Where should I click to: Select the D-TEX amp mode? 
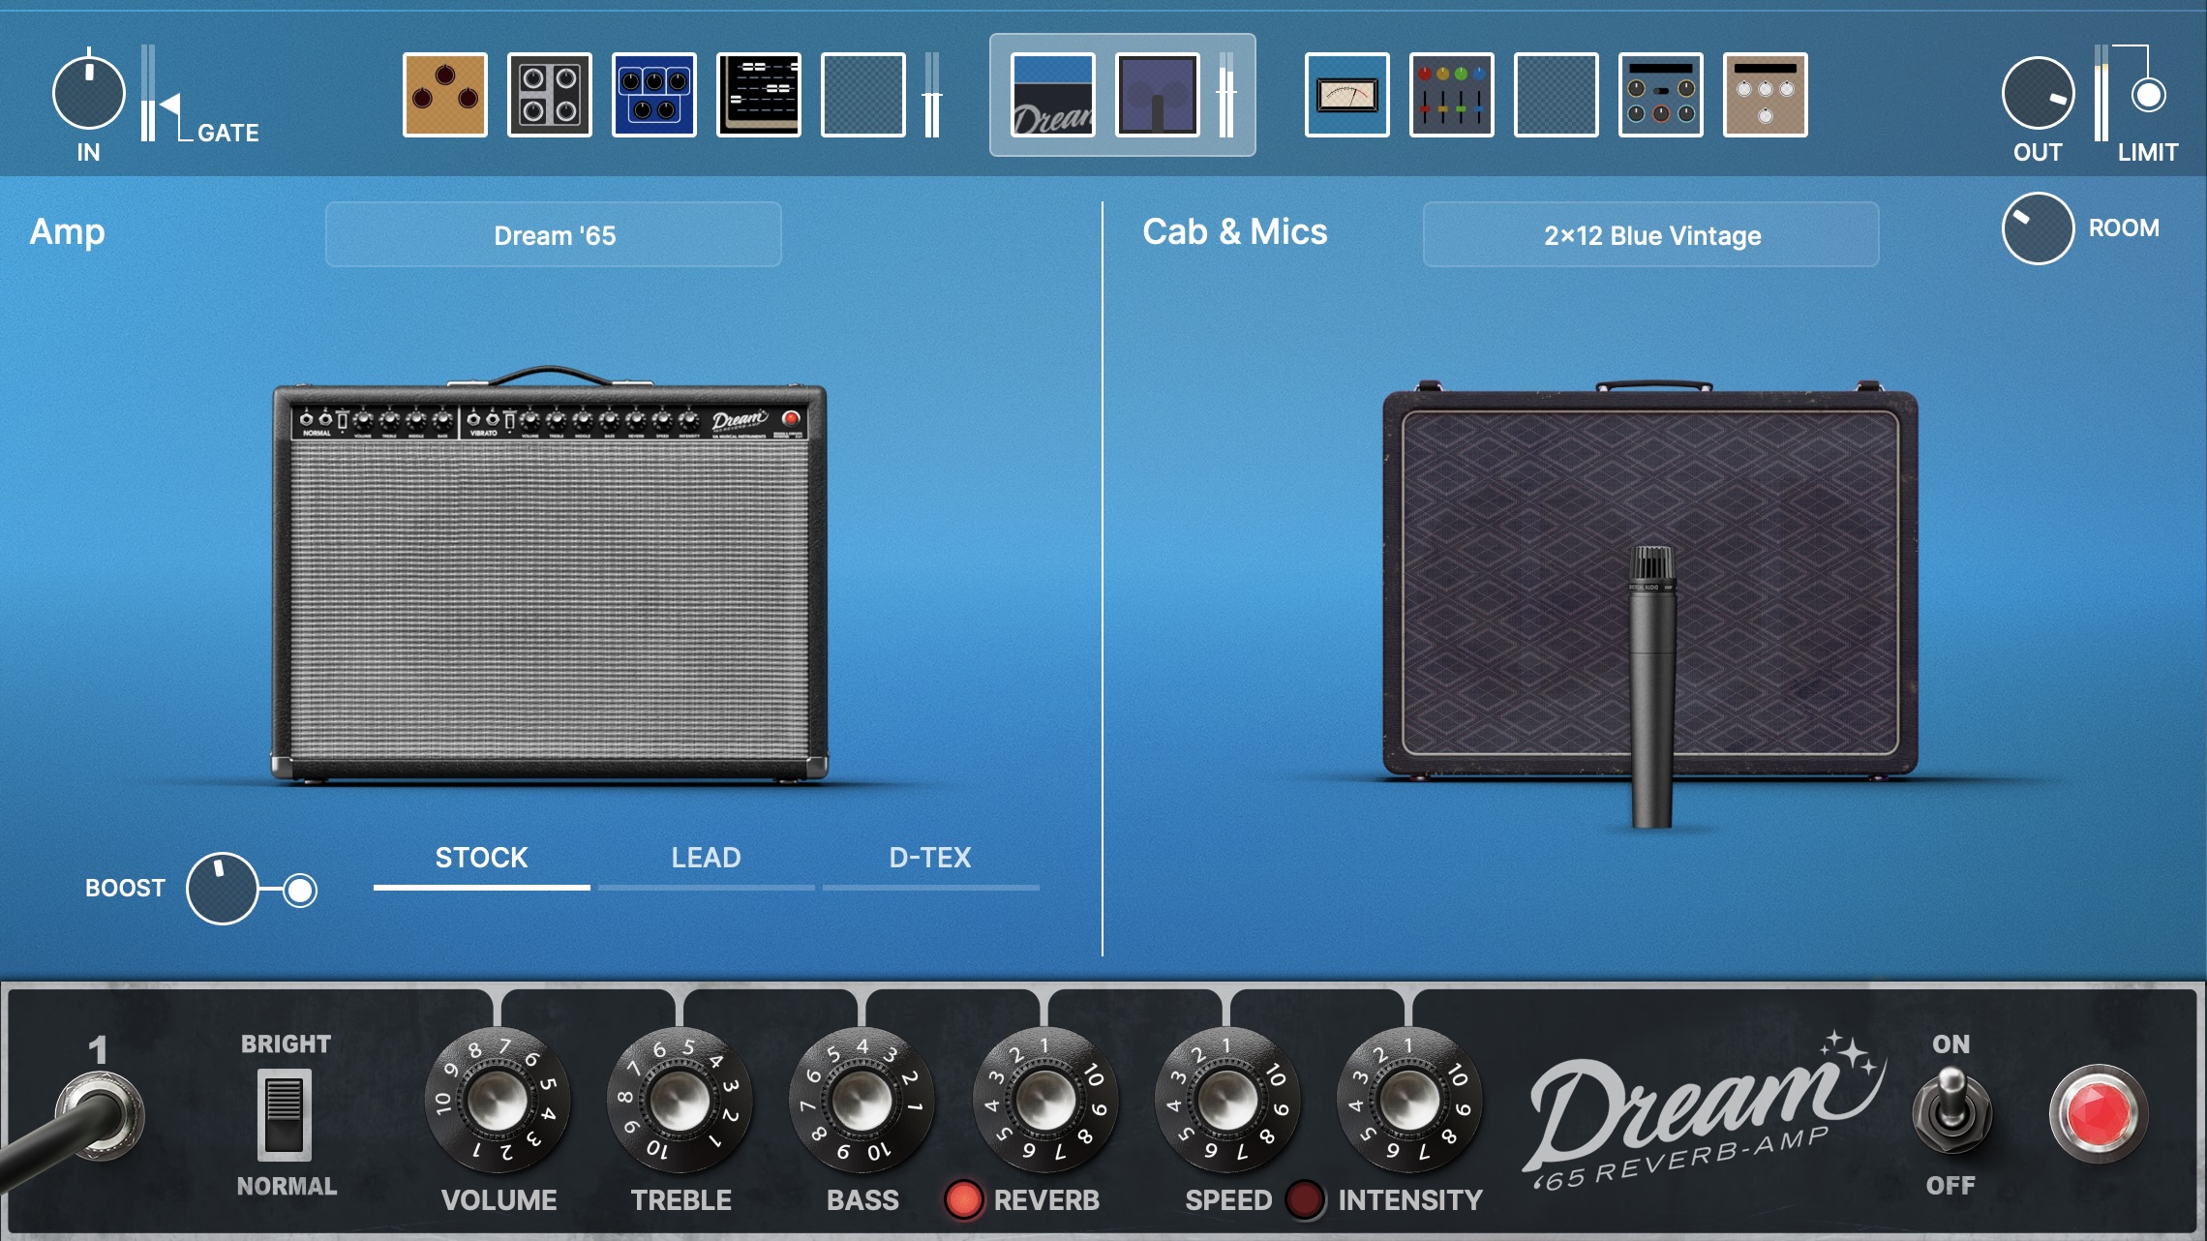pos(931,858)
